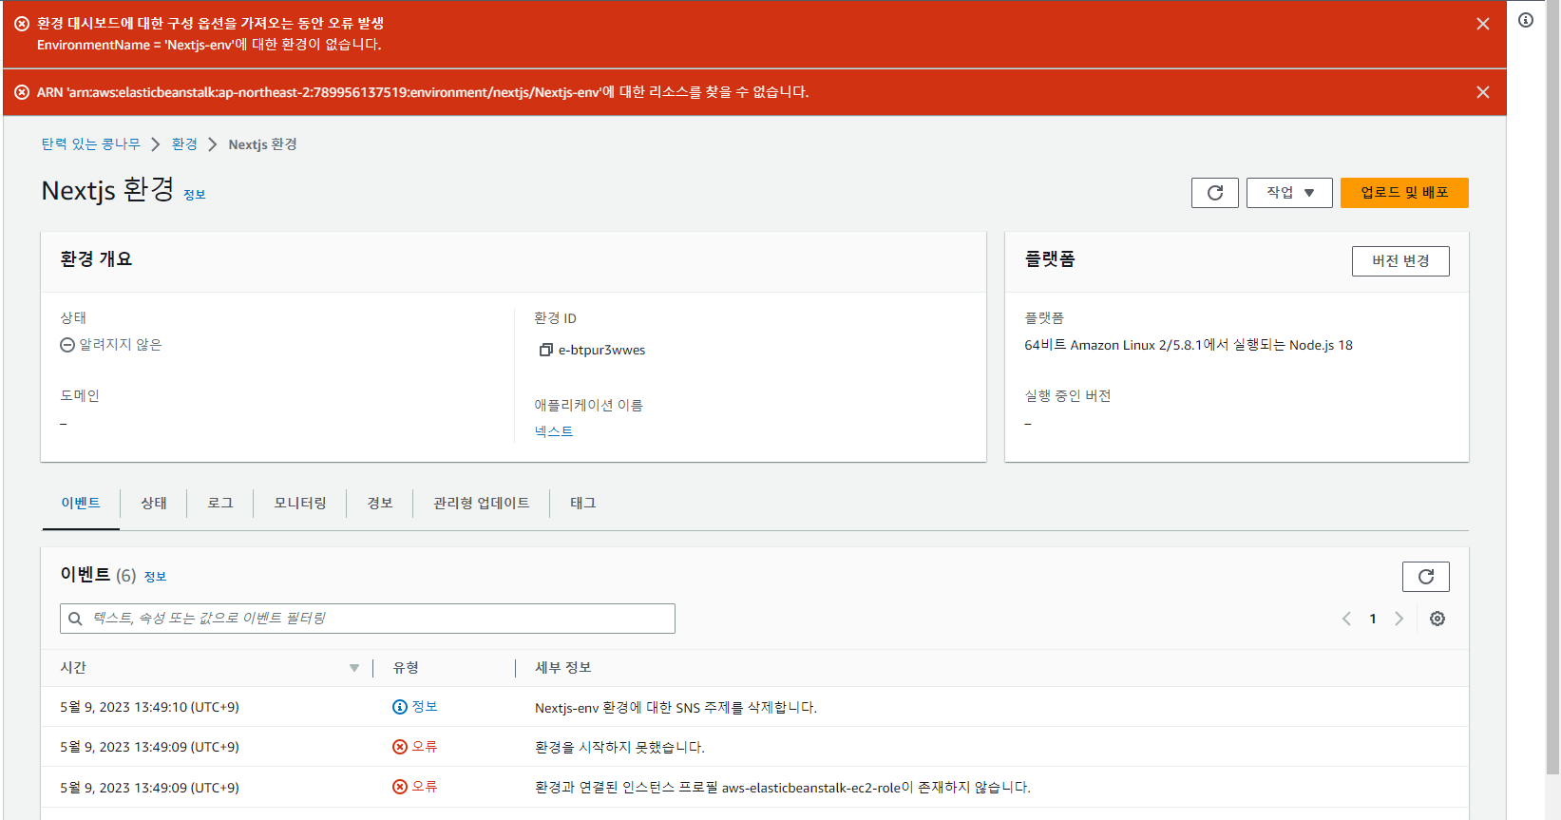
Task: Click the 버전 변경 platform button
Action: pos(1400,261)
